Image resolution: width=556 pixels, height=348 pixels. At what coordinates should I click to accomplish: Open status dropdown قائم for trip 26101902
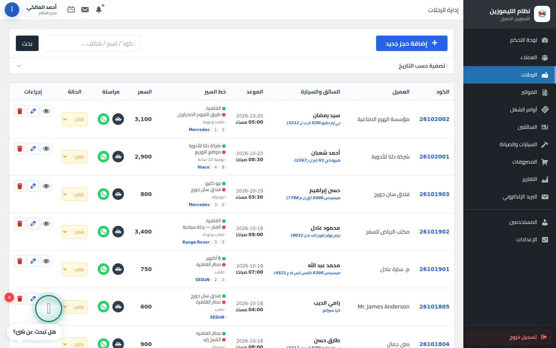tap(75, 232)
